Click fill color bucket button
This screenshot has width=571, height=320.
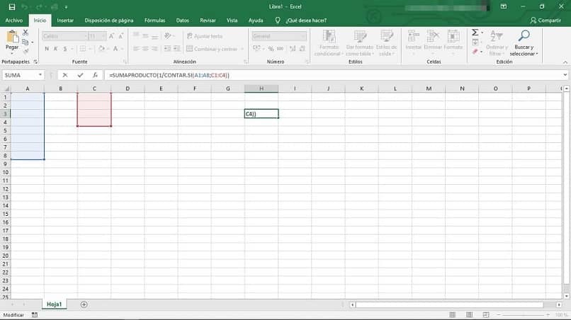[101, 48]
